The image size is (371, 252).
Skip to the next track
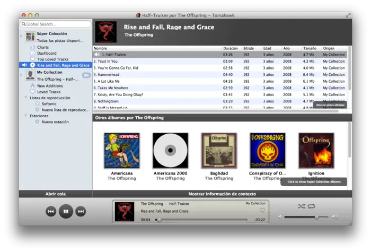81,211
